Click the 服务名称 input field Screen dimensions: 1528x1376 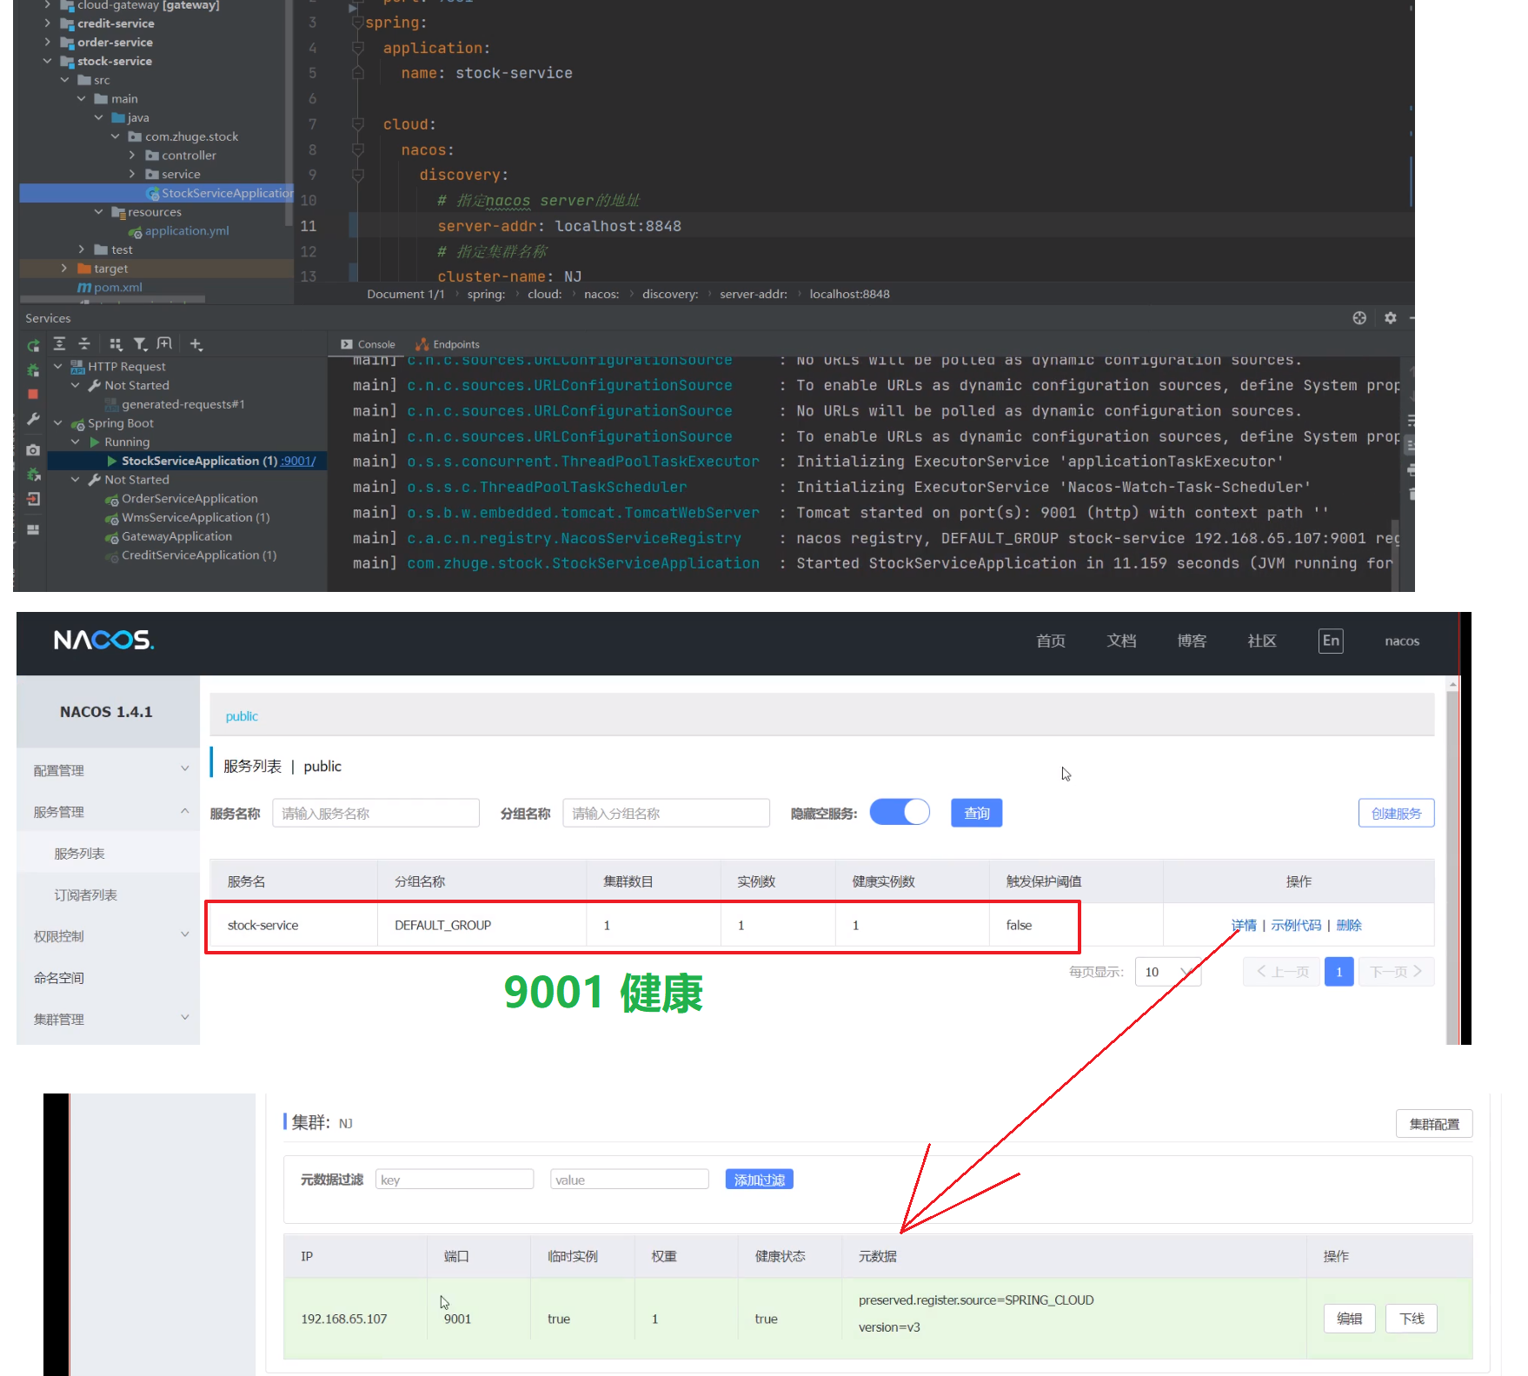point(375,813)
